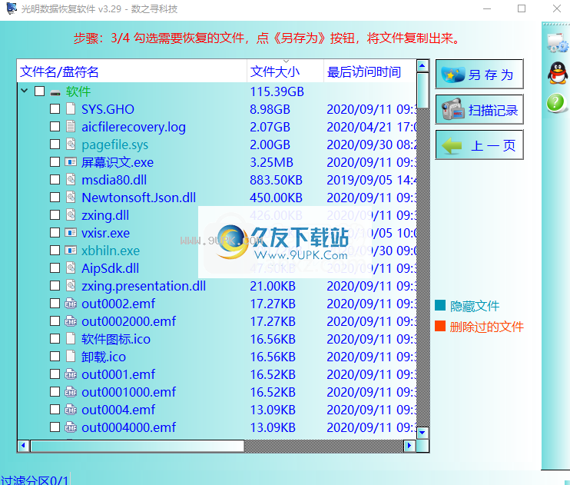Click the out0002000.emf EMF icon
570x485 pixels.
(71, 321)
